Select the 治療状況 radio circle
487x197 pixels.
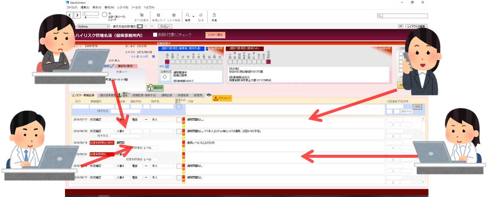click(x=165, y=77)
